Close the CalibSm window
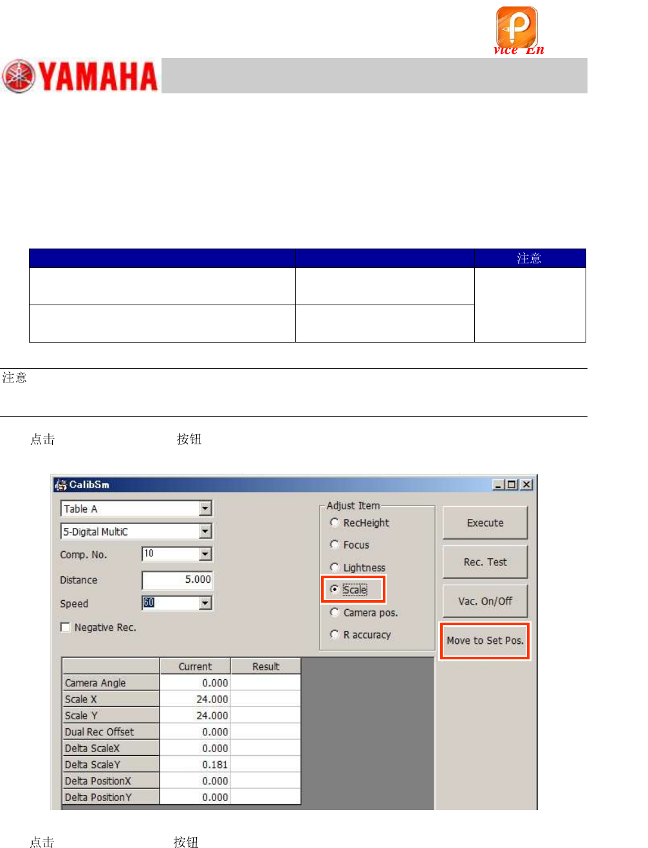The width and height of the screenshot is (648, 848). point(526,485)
